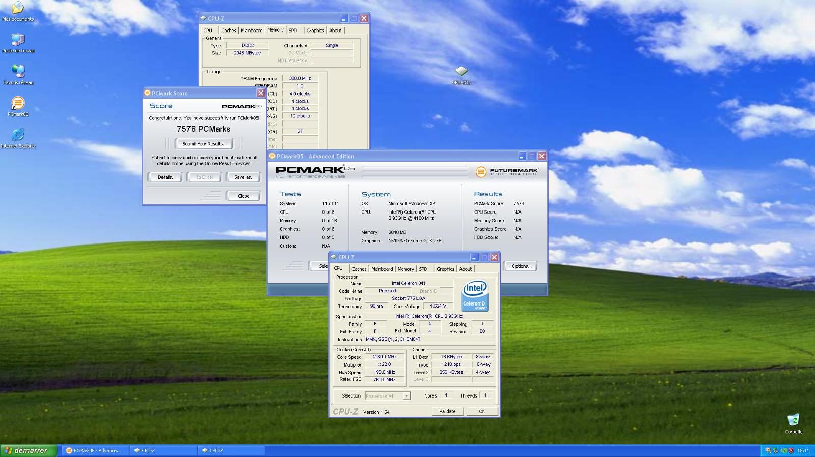The width and height of the screenshot is (815, 457).
Task: Click the To Excel button
Action: click(x=204, y=177)
